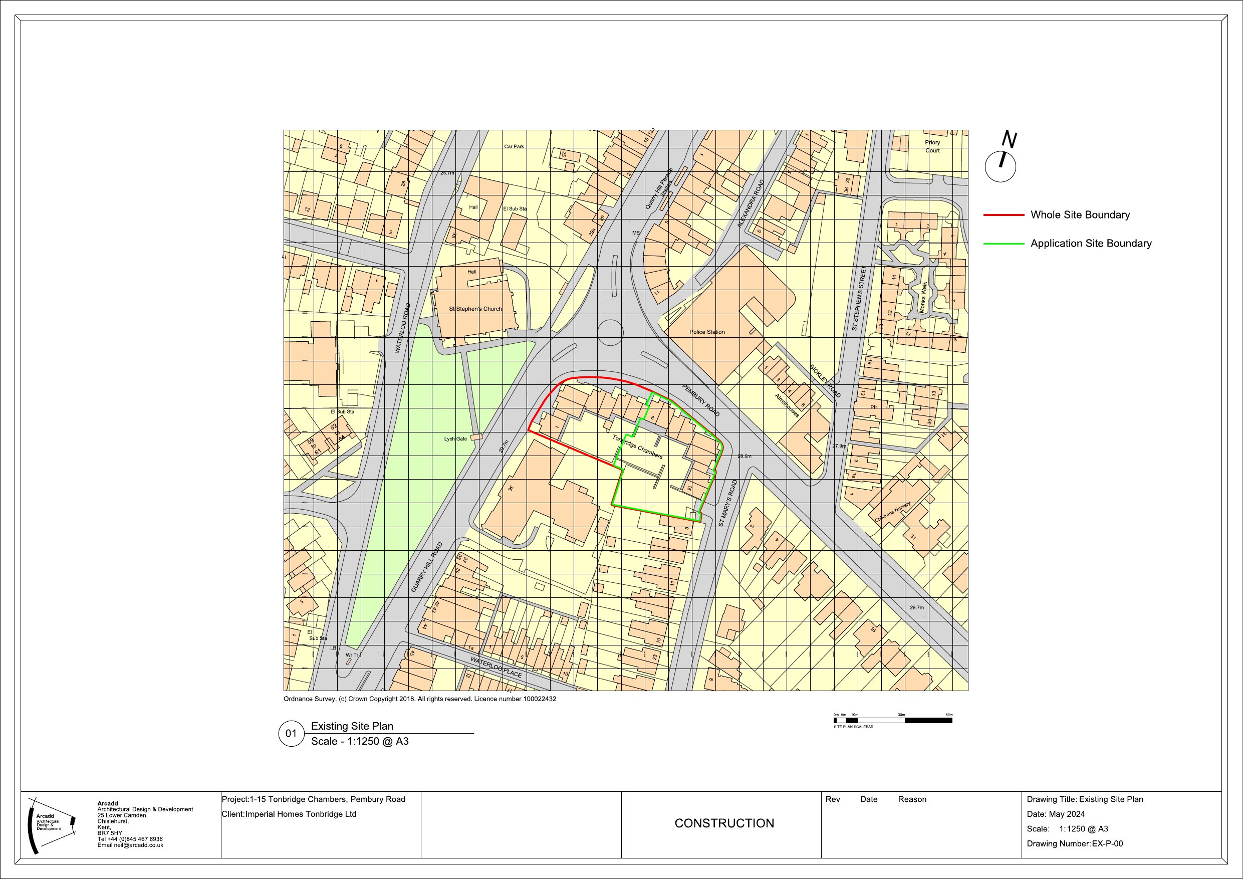Click the north arrow compass symbol
This screenshot has width=1243, height=879.
(x=1000, y=166)
